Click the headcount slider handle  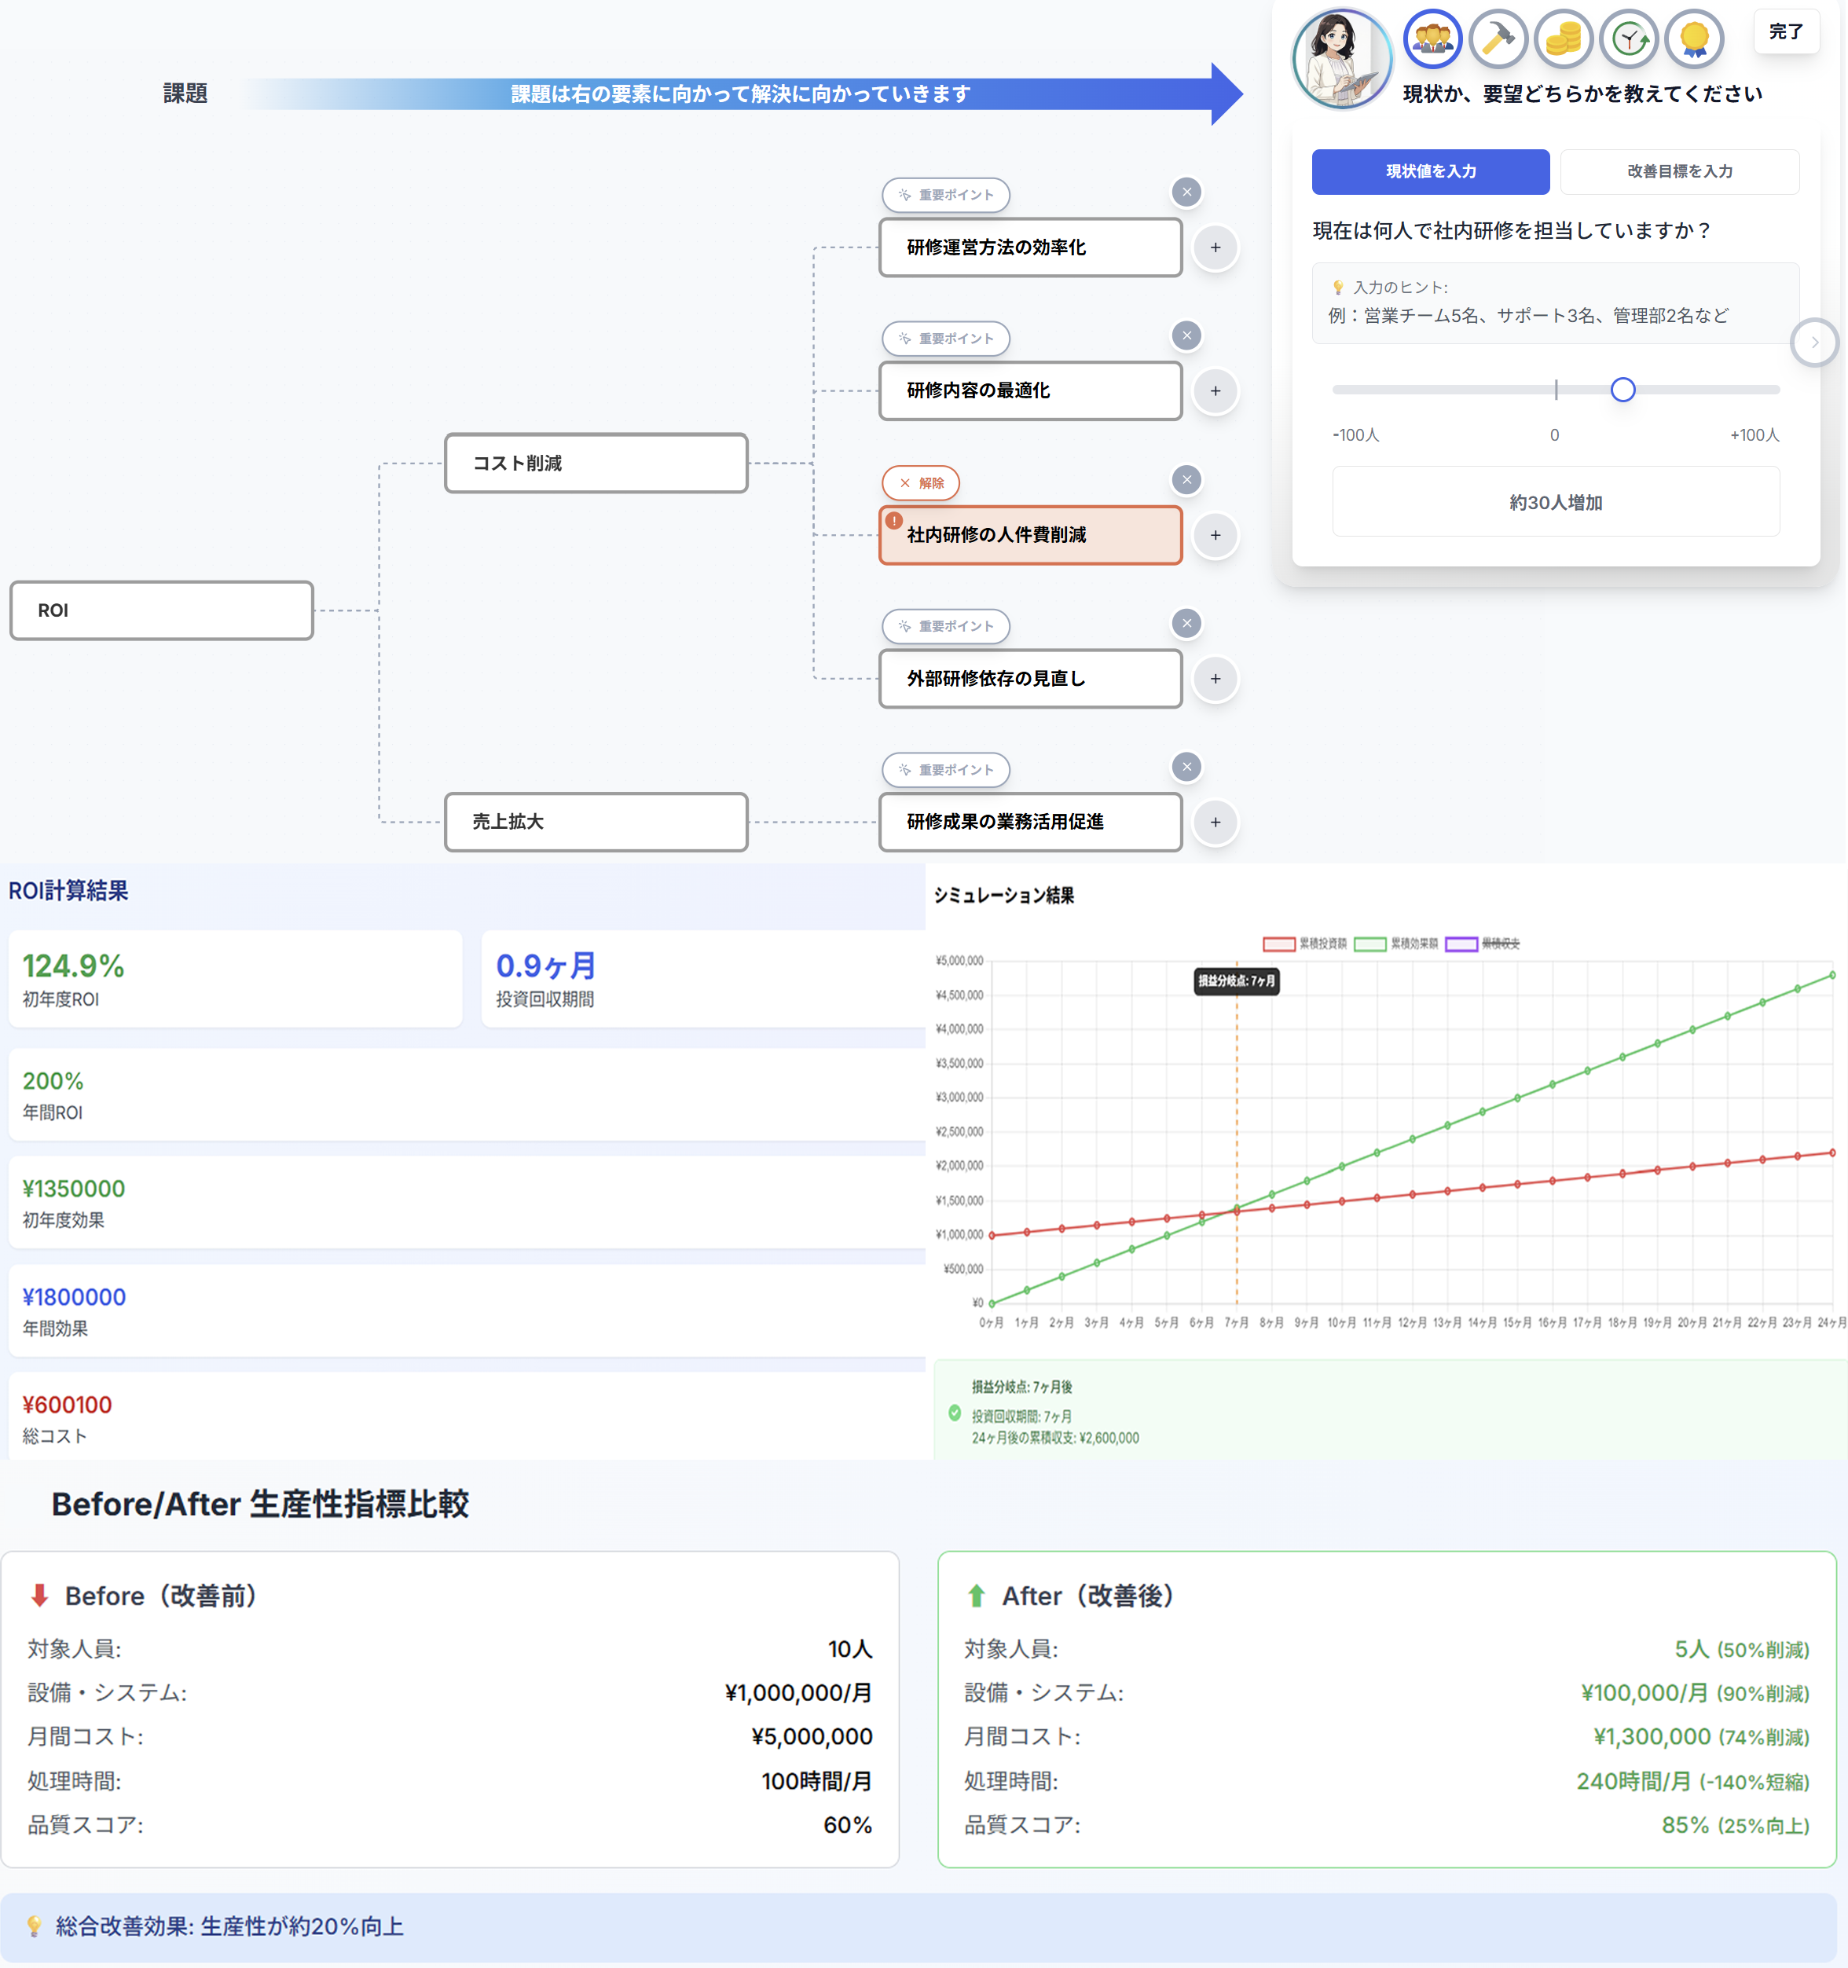click(1622, 390)
